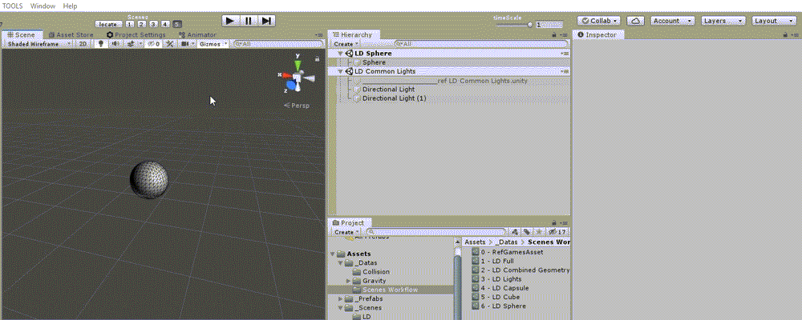The image size is (802, 320).
Task: Expand the _Prefabs folder
Action: click(340, 299)
